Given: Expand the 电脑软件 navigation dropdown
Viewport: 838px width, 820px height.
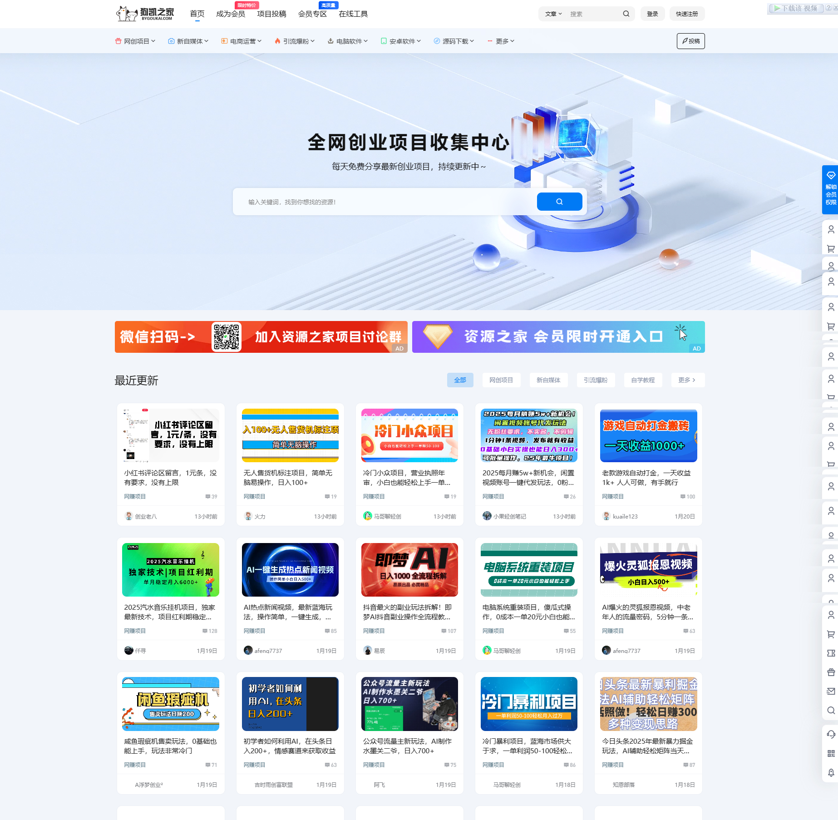Looking at the screenshot, I should [348, 41].
